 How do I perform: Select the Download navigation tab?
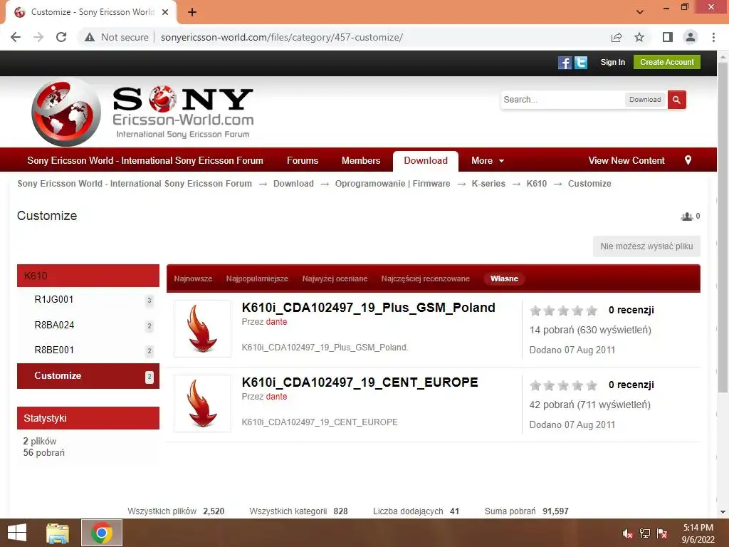426,161
